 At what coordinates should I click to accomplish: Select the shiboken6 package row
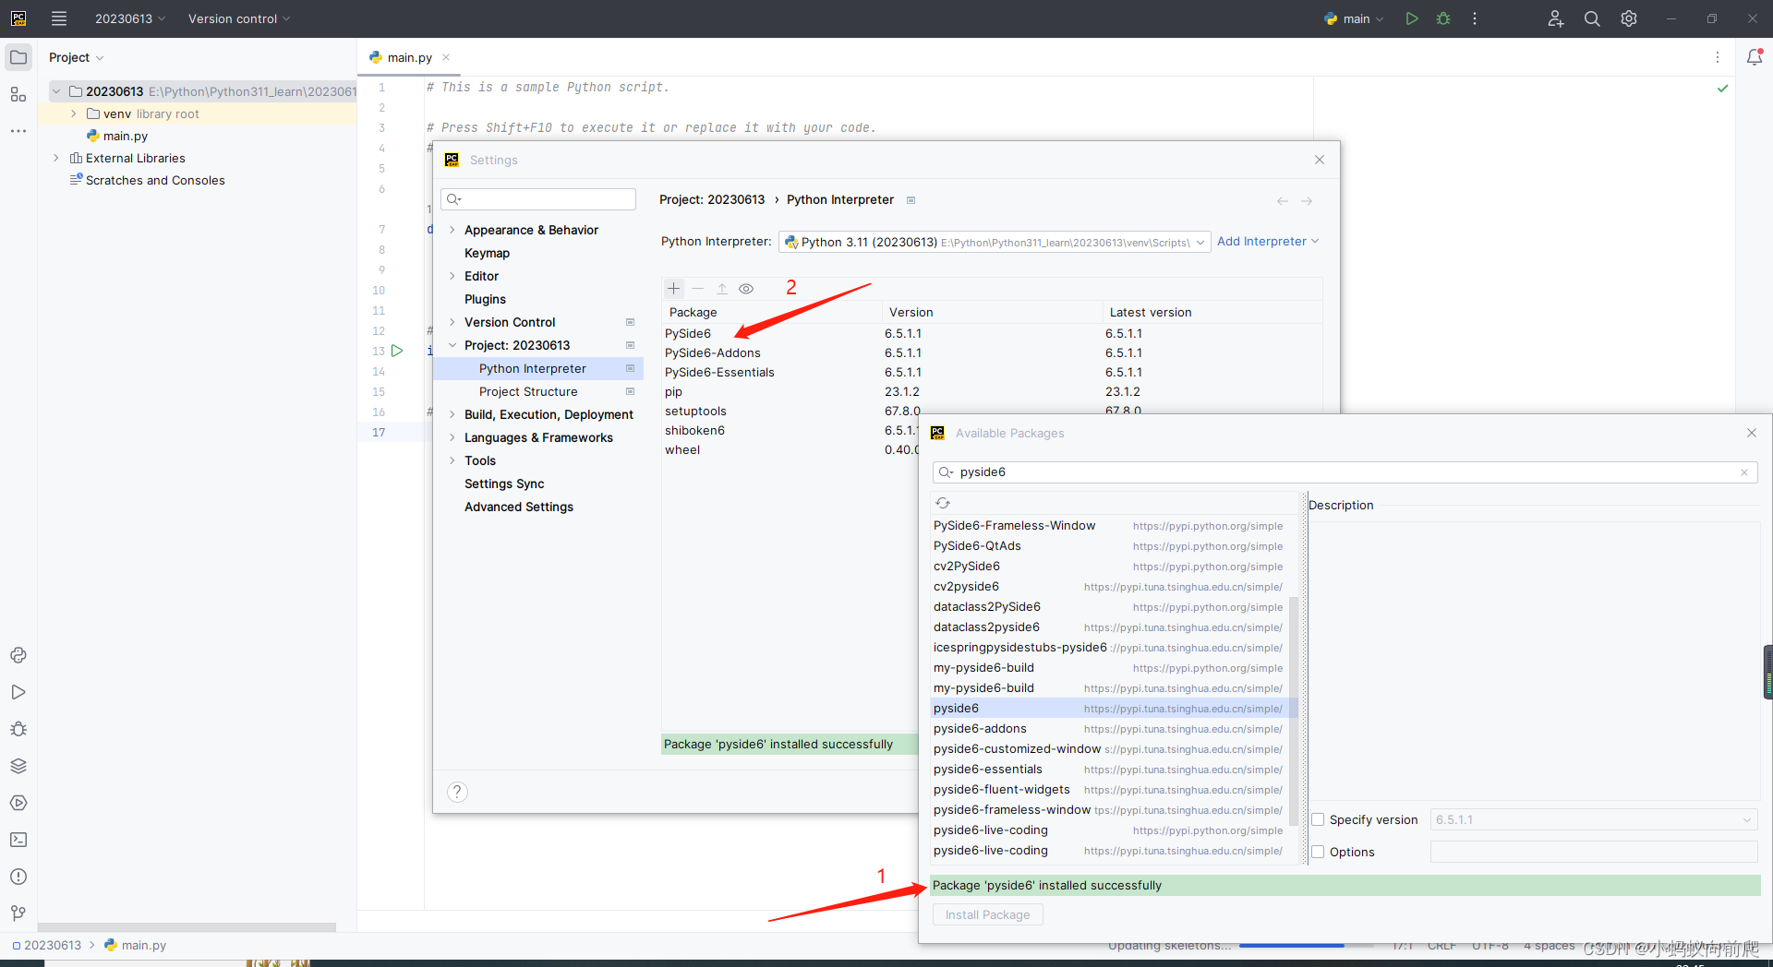[790, 430]
